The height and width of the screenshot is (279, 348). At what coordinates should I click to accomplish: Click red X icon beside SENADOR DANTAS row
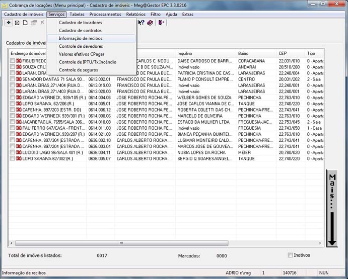pyautogui.click(x=19, y=79)
